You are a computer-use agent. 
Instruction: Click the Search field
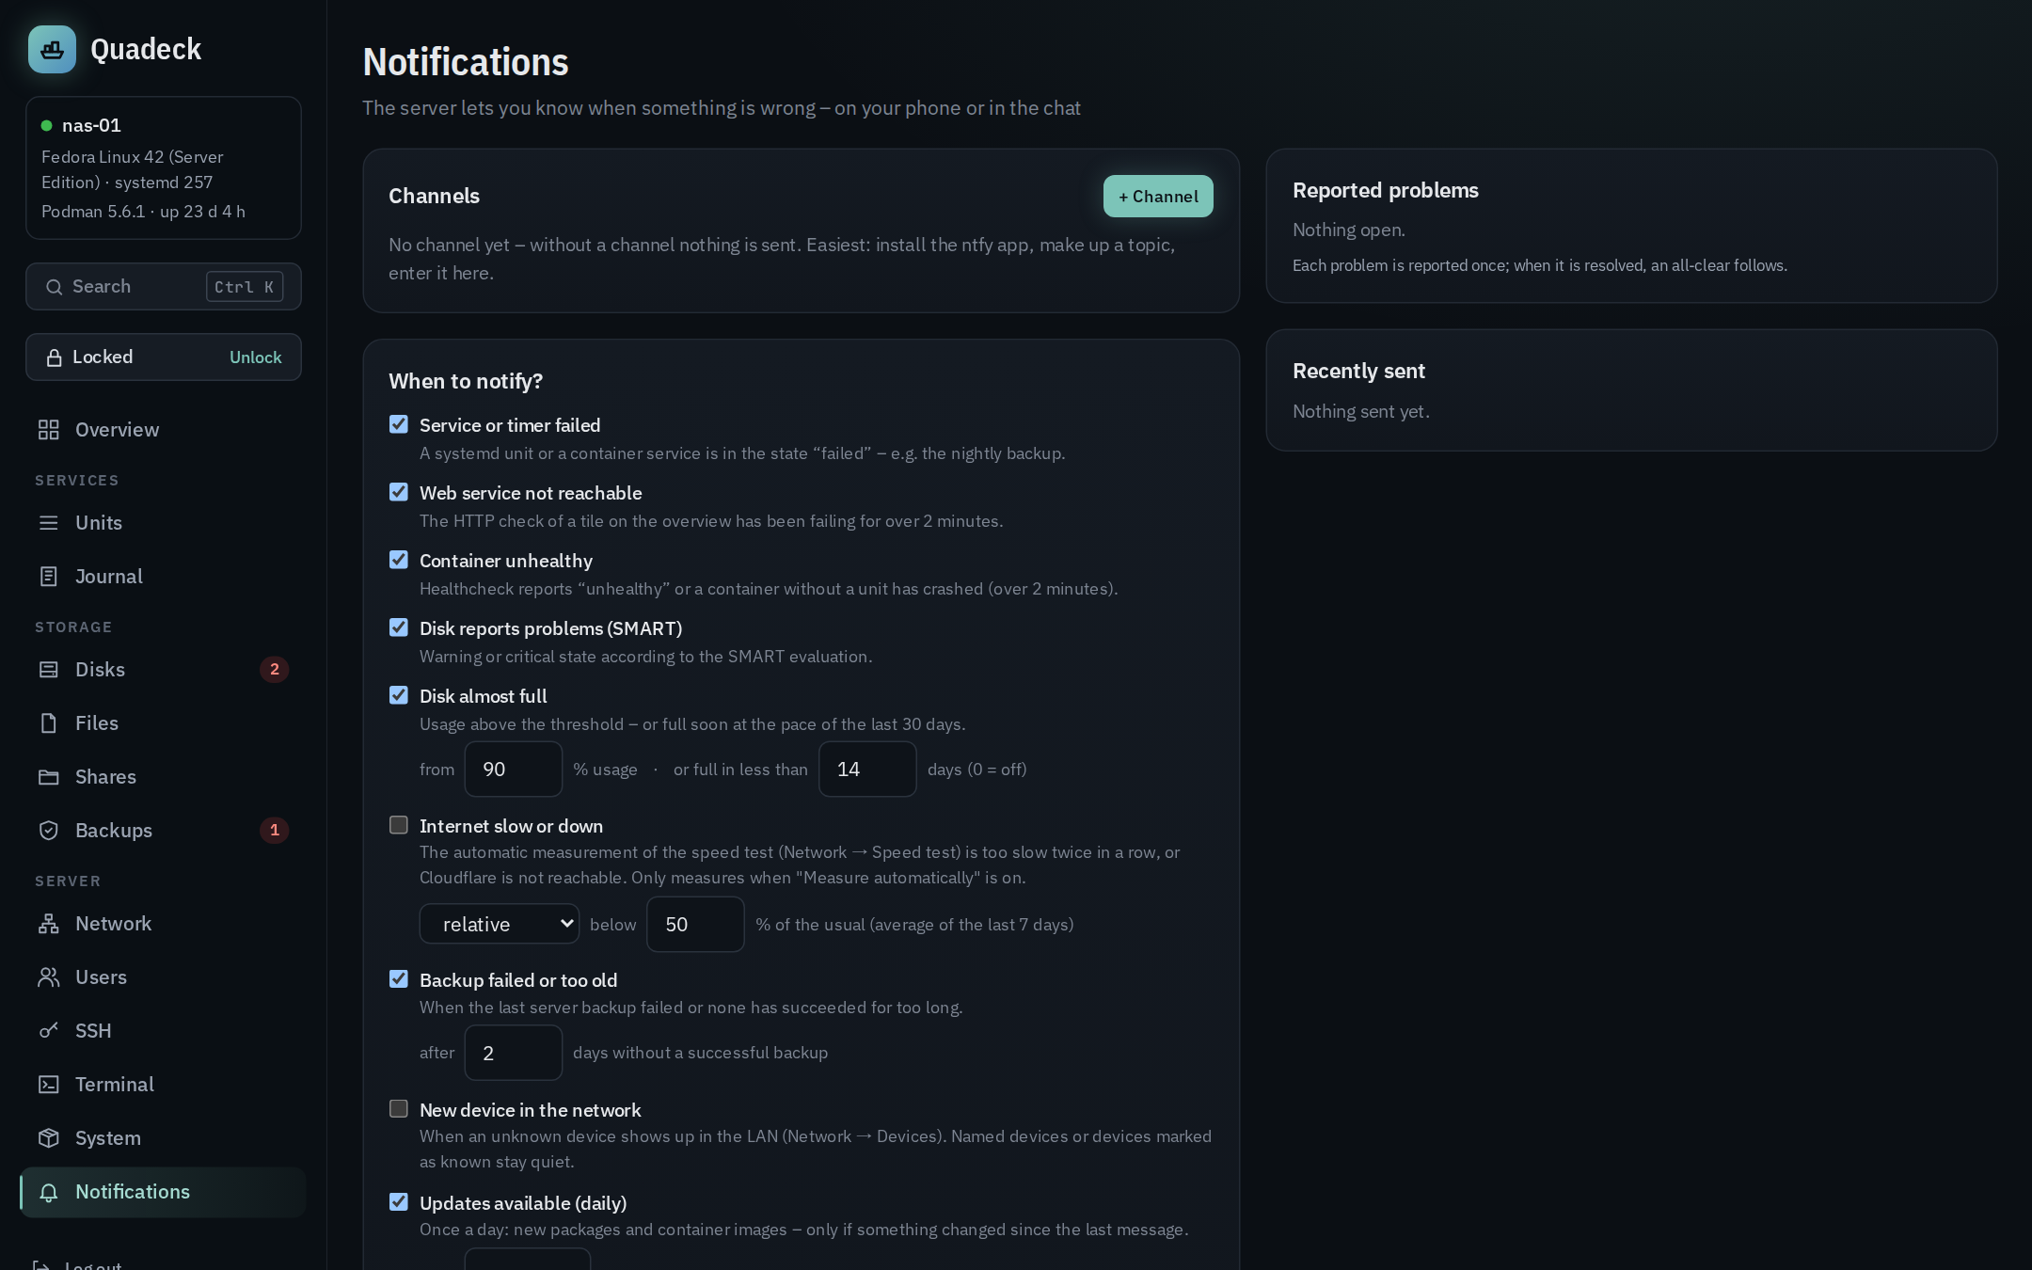(x=164, y=287)
